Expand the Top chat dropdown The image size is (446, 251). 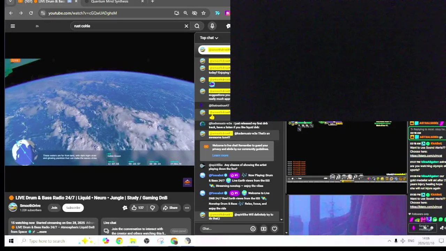click(x=209, y=38)
